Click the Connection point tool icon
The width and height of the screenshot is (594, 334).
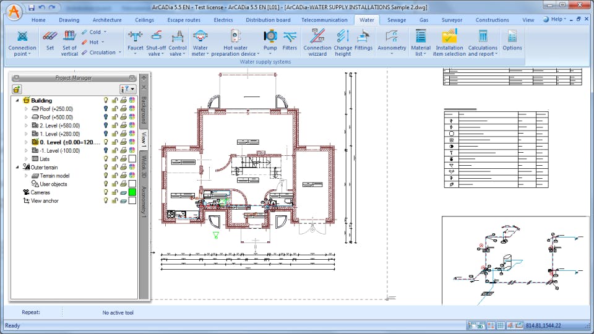(x=22, y=37)
